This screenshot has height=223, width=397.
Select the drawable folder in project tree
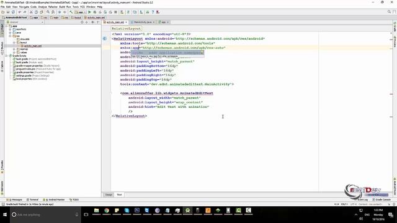point(23,39)
